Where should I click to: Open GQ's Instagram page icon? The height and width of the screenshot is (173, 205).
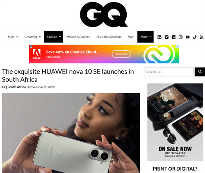[x=180, y=37]
